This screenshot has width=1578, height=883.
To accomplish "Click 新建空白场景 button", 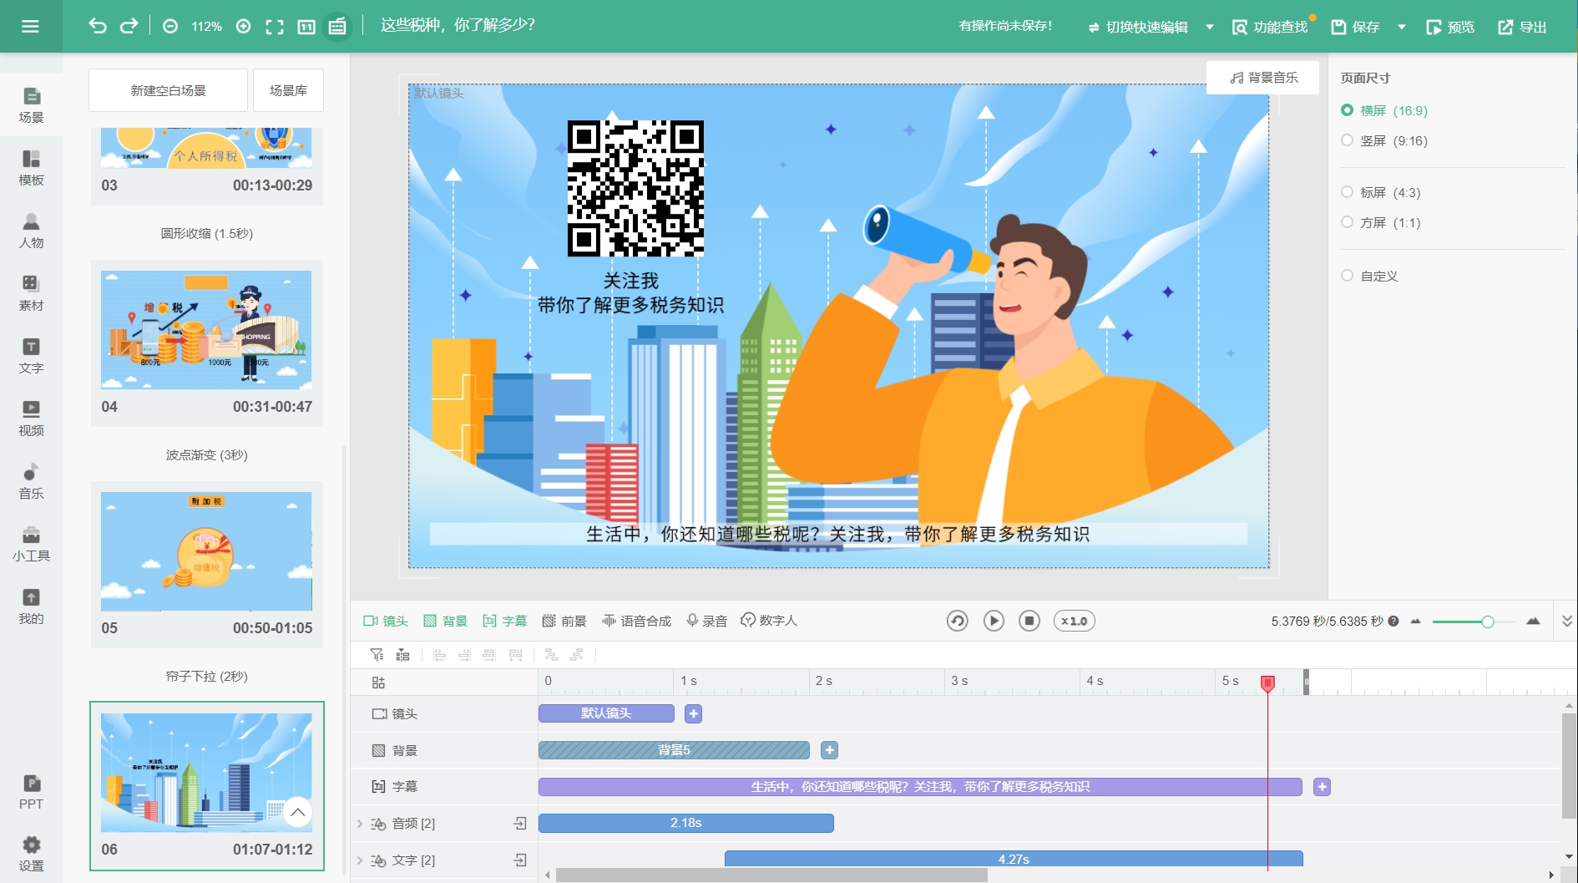I will tap(168, 90).
